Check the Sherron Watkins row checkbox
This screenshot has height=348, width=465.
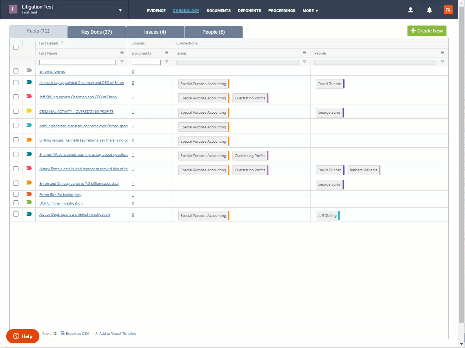coord(16,154)
